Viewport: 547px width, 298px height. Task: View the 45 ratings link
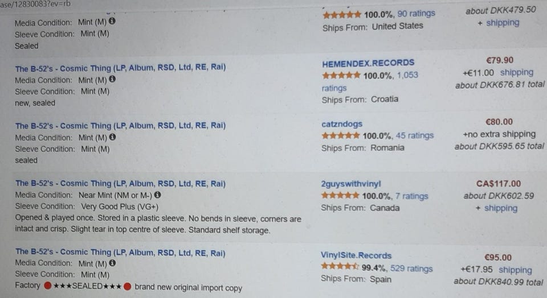click(415, 135)
